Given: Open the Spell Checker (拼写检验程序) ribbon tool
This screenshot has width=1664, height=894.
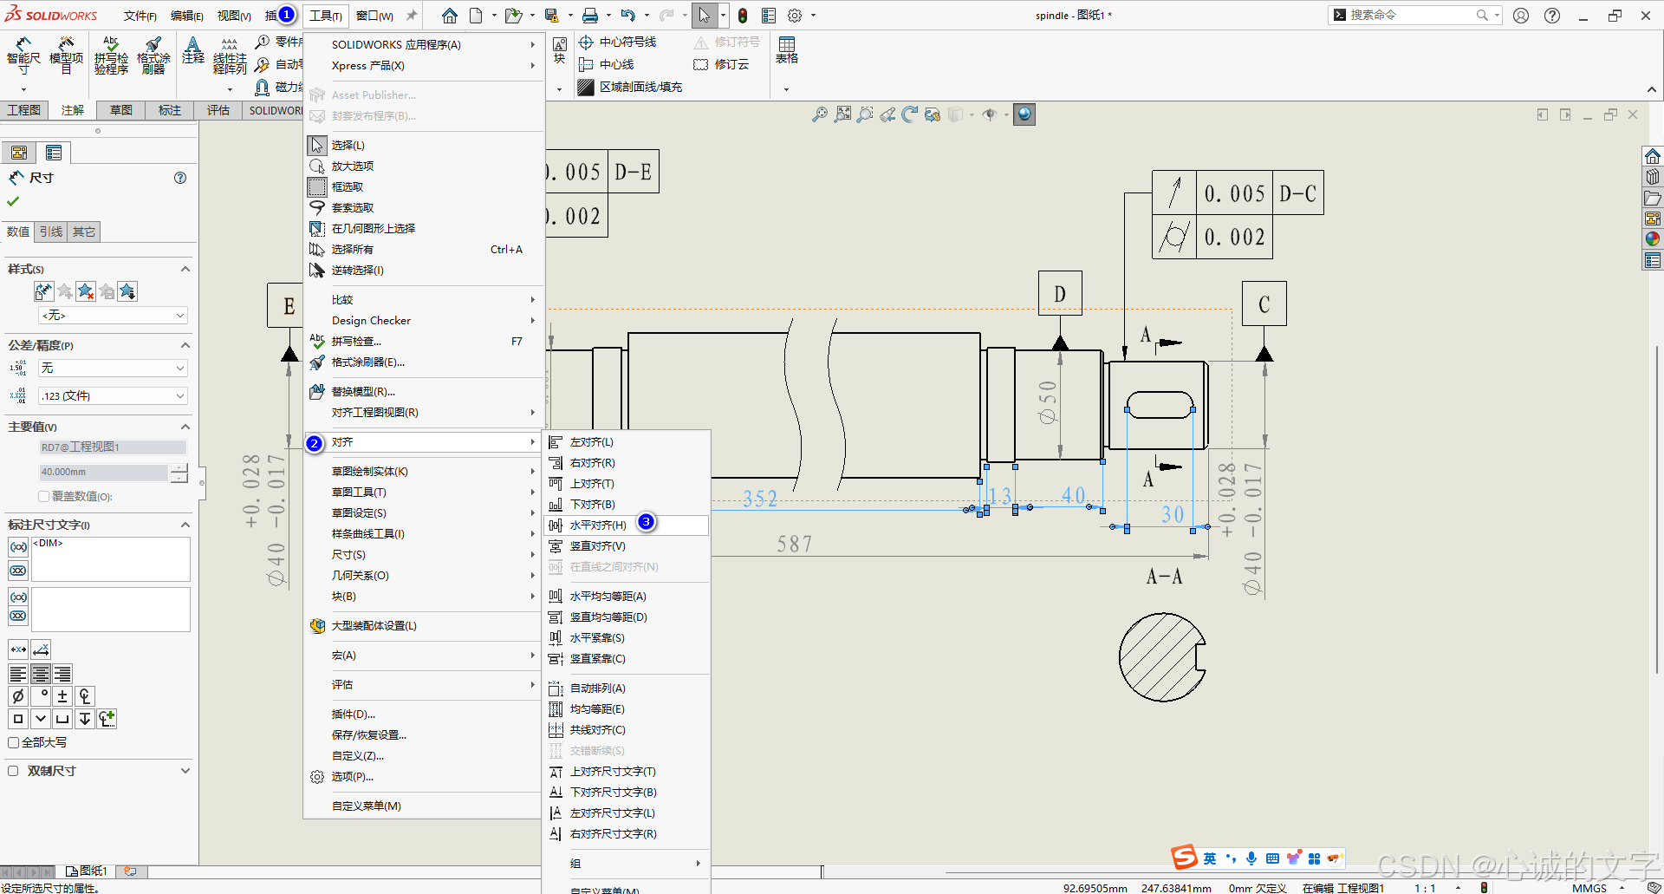Looking at the screenshot, I should 111,56.
